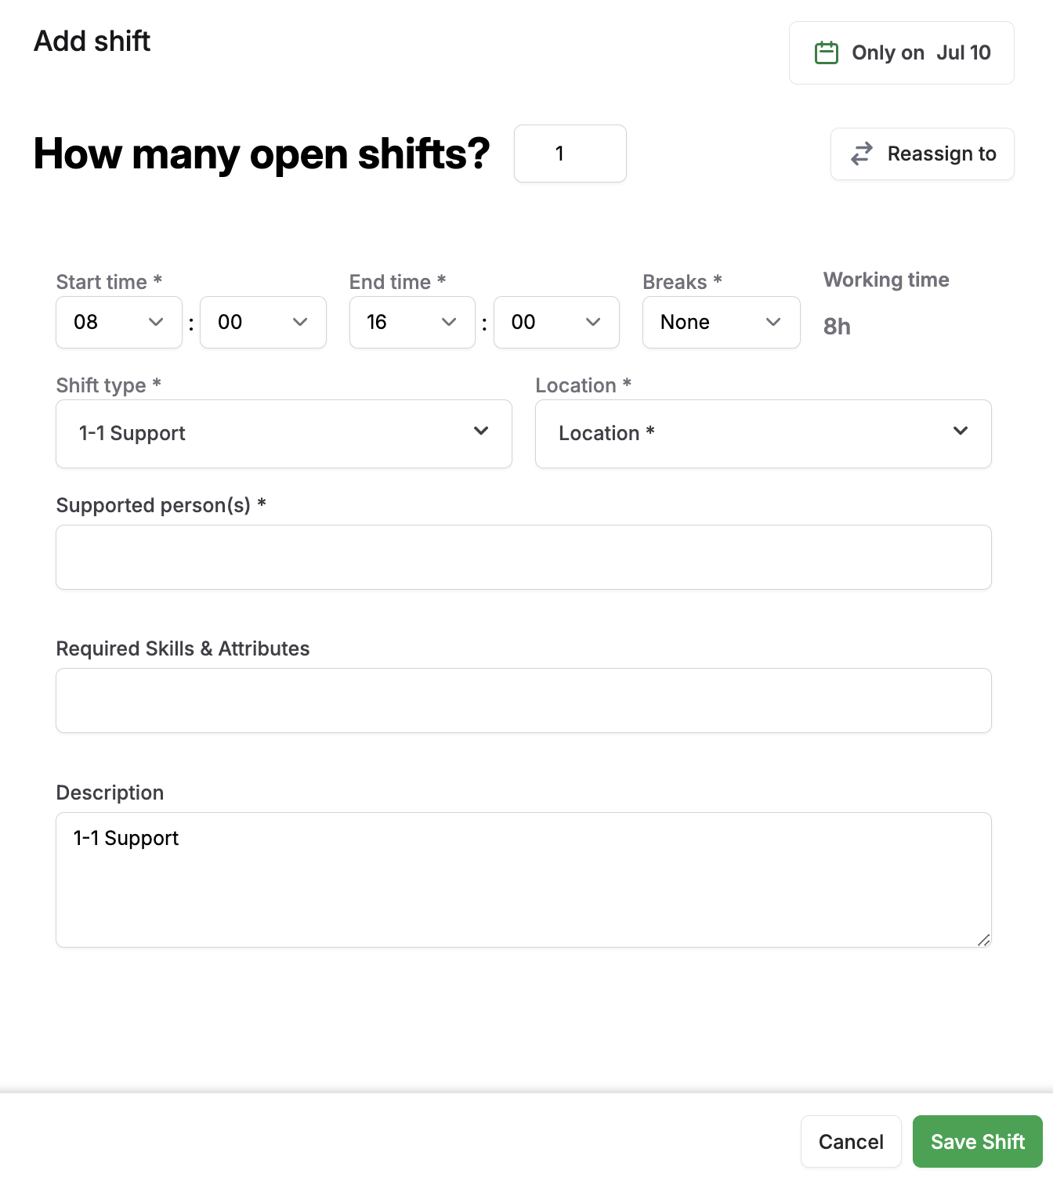Viewport: 1053px width, 1181px height.
Task: Click the Reassign to button
Action: click(922, 154)
